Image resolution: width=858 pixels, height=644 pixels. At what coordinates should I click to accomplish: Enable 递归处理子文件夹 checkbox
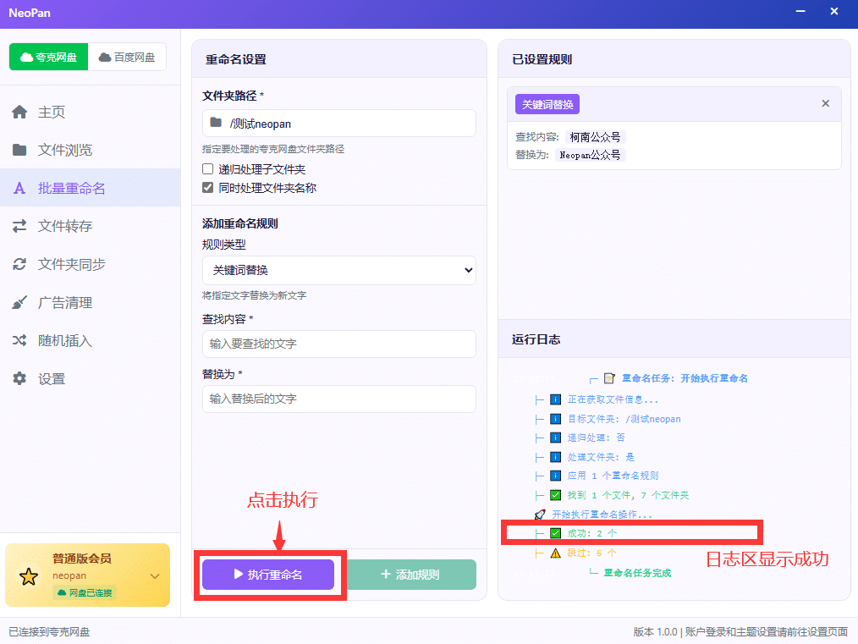208,169
